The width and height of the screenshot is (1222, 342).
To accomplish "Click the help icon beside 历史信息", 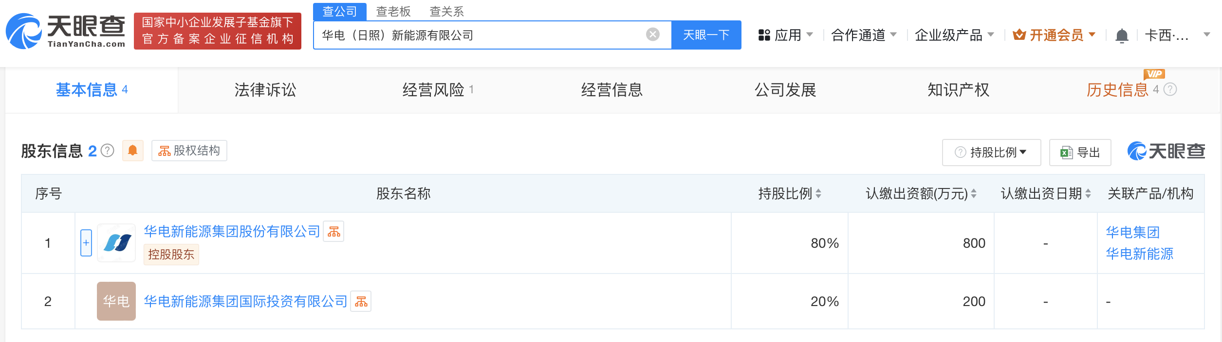I will (x=1170, y=90).
